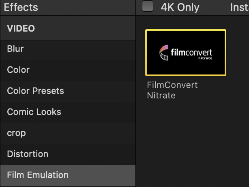Open the Distortion effects category

(28, 154)
